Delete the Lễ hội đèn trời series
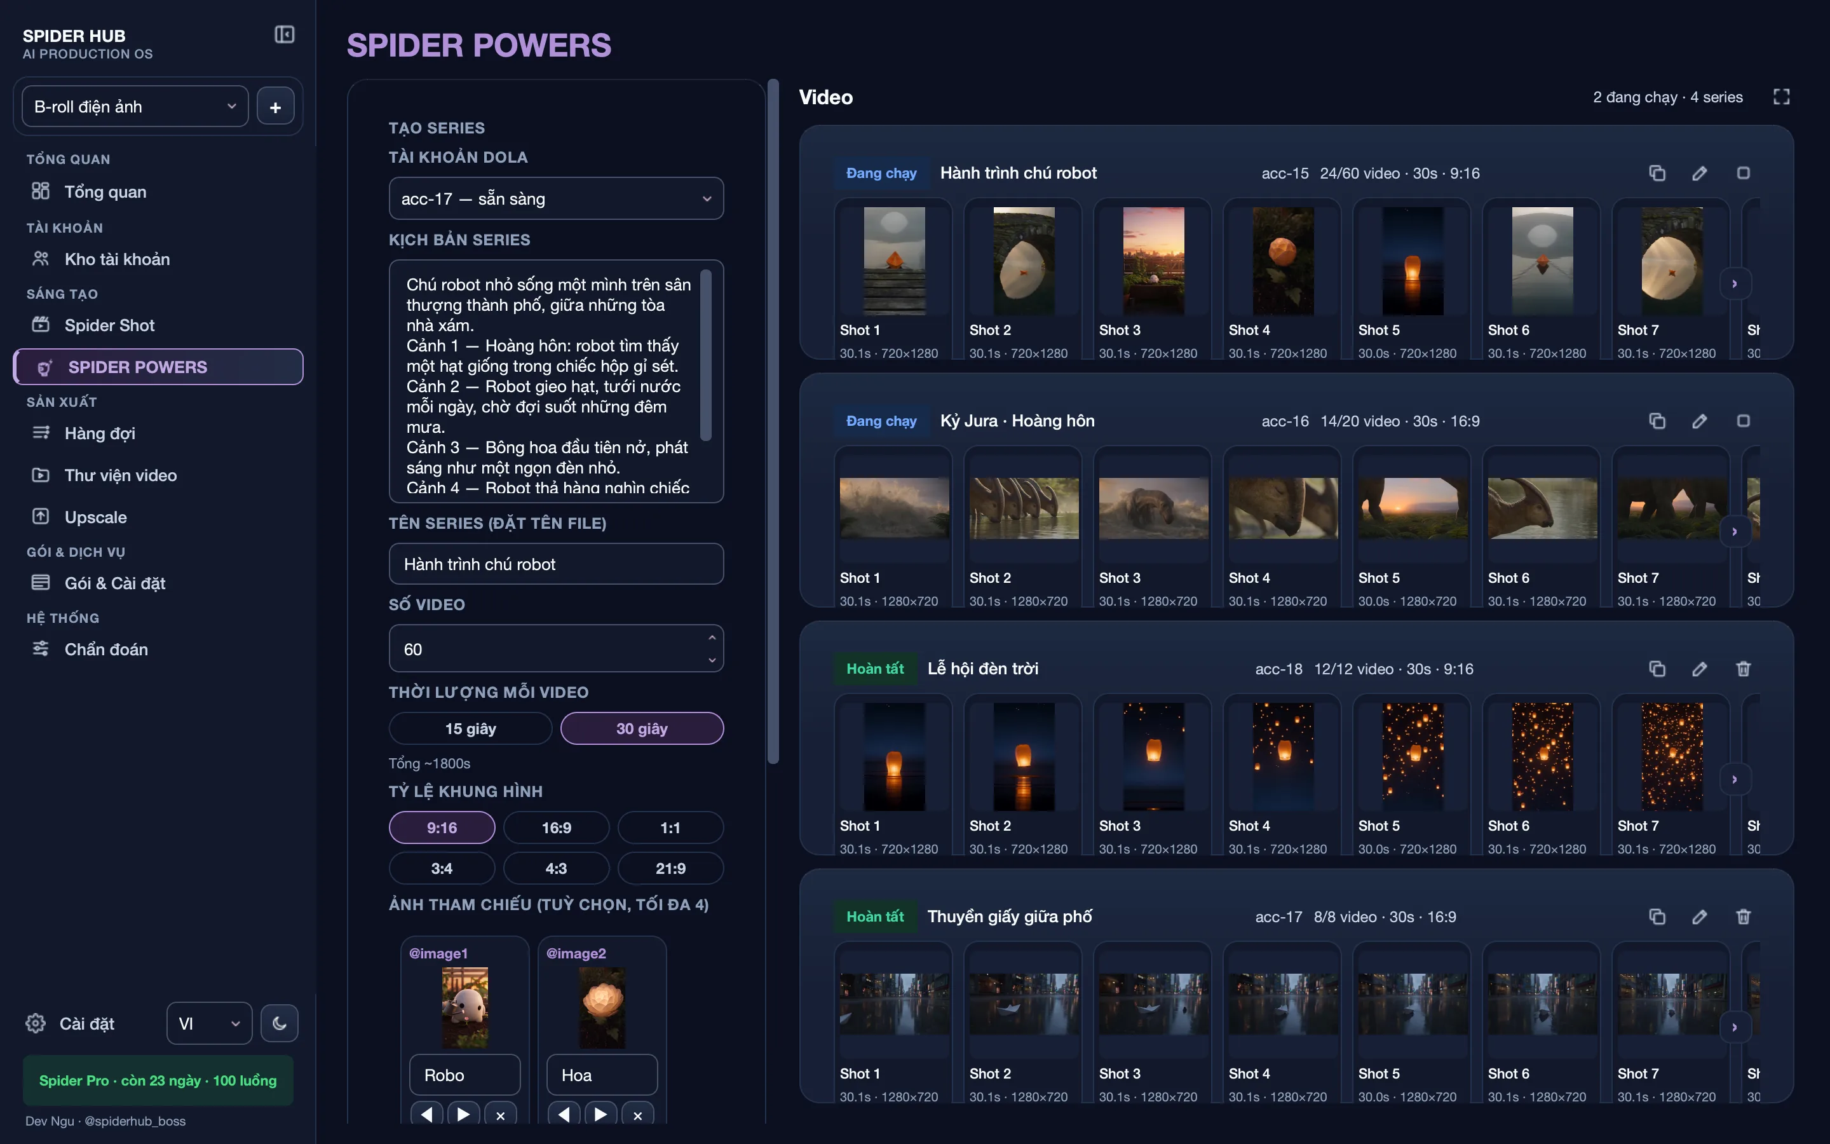Image resolution: width=1830 pixels, height=1144 pixels. coord(1743,669)
